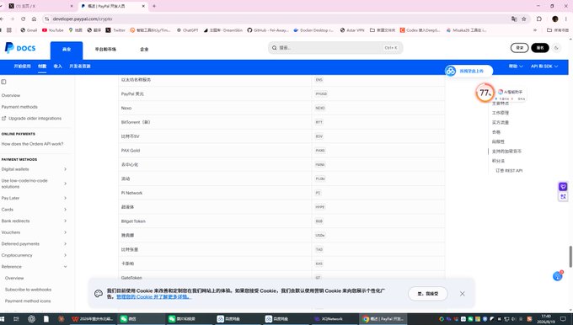Click the purple floating side icon
This screenshot has height=325, width=573.
[563, 187]
